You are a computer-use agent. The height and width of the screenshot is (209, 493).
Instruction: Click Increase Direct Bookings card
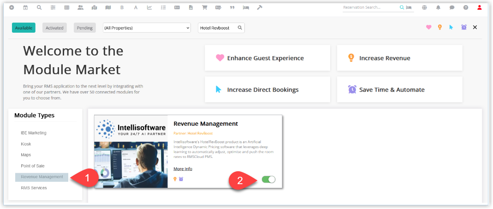[267, 89]
